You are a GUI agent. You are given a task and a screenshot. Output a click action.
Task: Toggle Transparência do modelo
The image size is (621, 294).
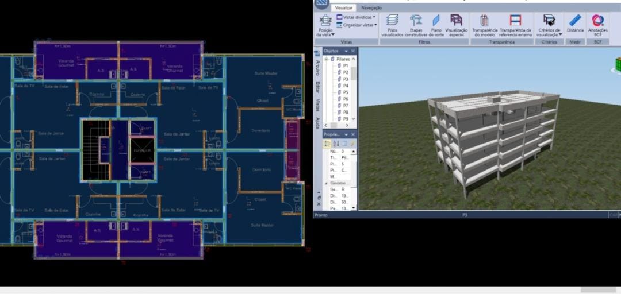coord(484,25)
